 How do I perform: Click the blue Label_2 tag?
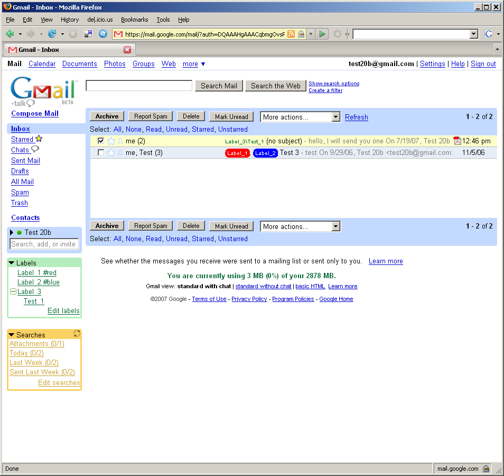coord(265,153)
